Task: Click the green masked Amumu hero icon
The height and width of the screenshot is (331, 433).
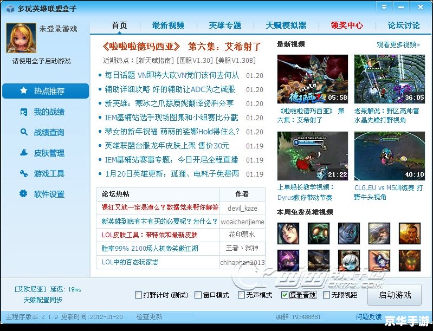Action: click(319, 233)
